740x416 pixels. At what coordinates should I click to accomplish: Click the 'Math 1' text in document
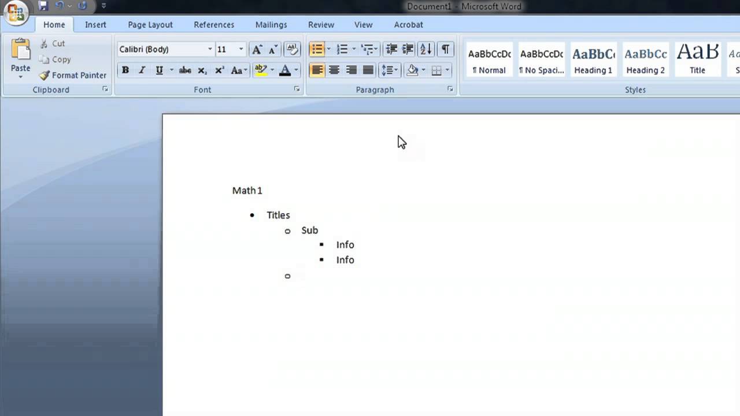pyautogui.click(x=247, y=191)
